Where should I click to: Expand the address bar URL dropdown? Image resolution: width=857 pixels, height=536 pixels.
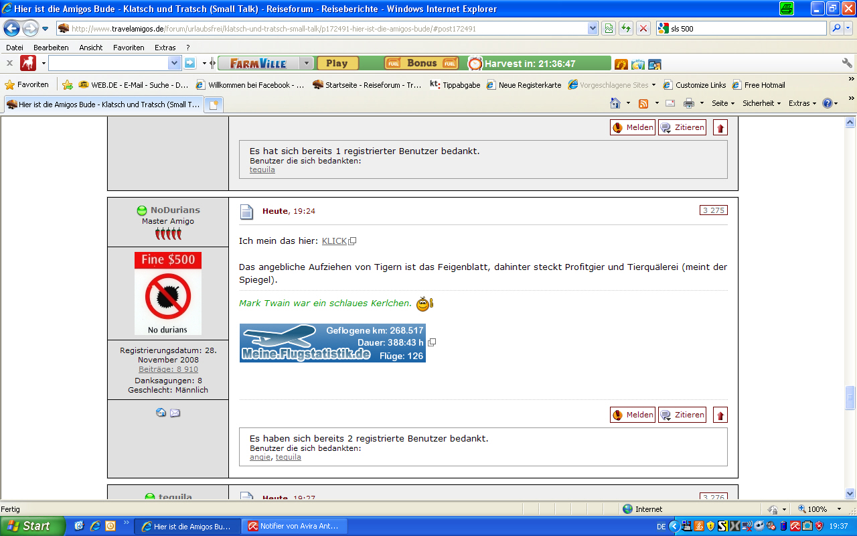[x=593, y=28]
